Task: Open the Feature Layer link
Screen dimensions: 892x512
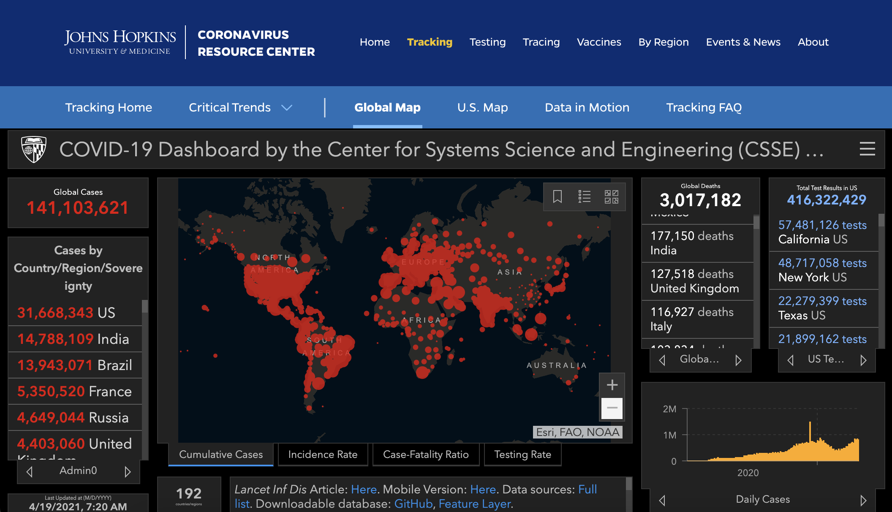Action: (x=474, y=504)
